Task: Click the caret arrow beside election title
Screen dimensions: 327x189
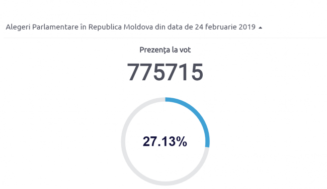Action: point(260,28)
